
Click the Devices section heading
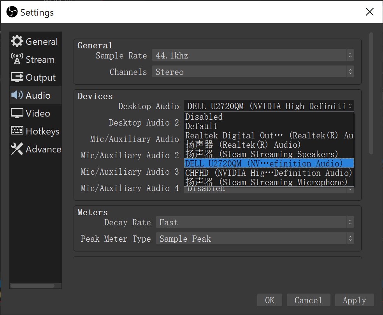click(95, 96)
